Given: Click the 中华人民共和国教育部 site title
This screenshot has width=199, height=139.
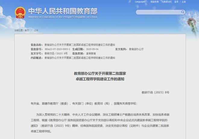Looking at the screenshot, I should click(x=63, y=11).
